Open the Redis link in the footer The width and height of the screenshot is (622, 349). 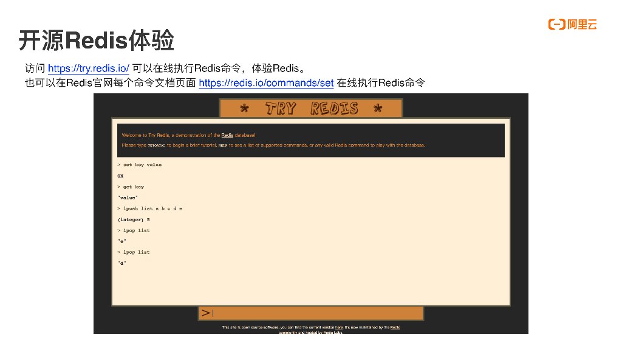point(395,328)
